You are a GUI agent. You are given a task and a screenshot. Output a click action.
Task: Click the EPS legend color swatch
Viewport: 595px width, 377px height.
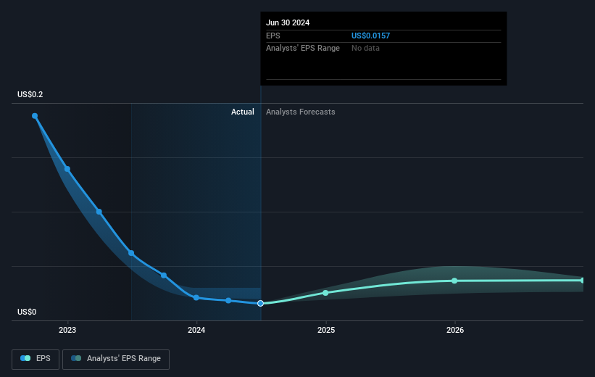coord(25,358)
